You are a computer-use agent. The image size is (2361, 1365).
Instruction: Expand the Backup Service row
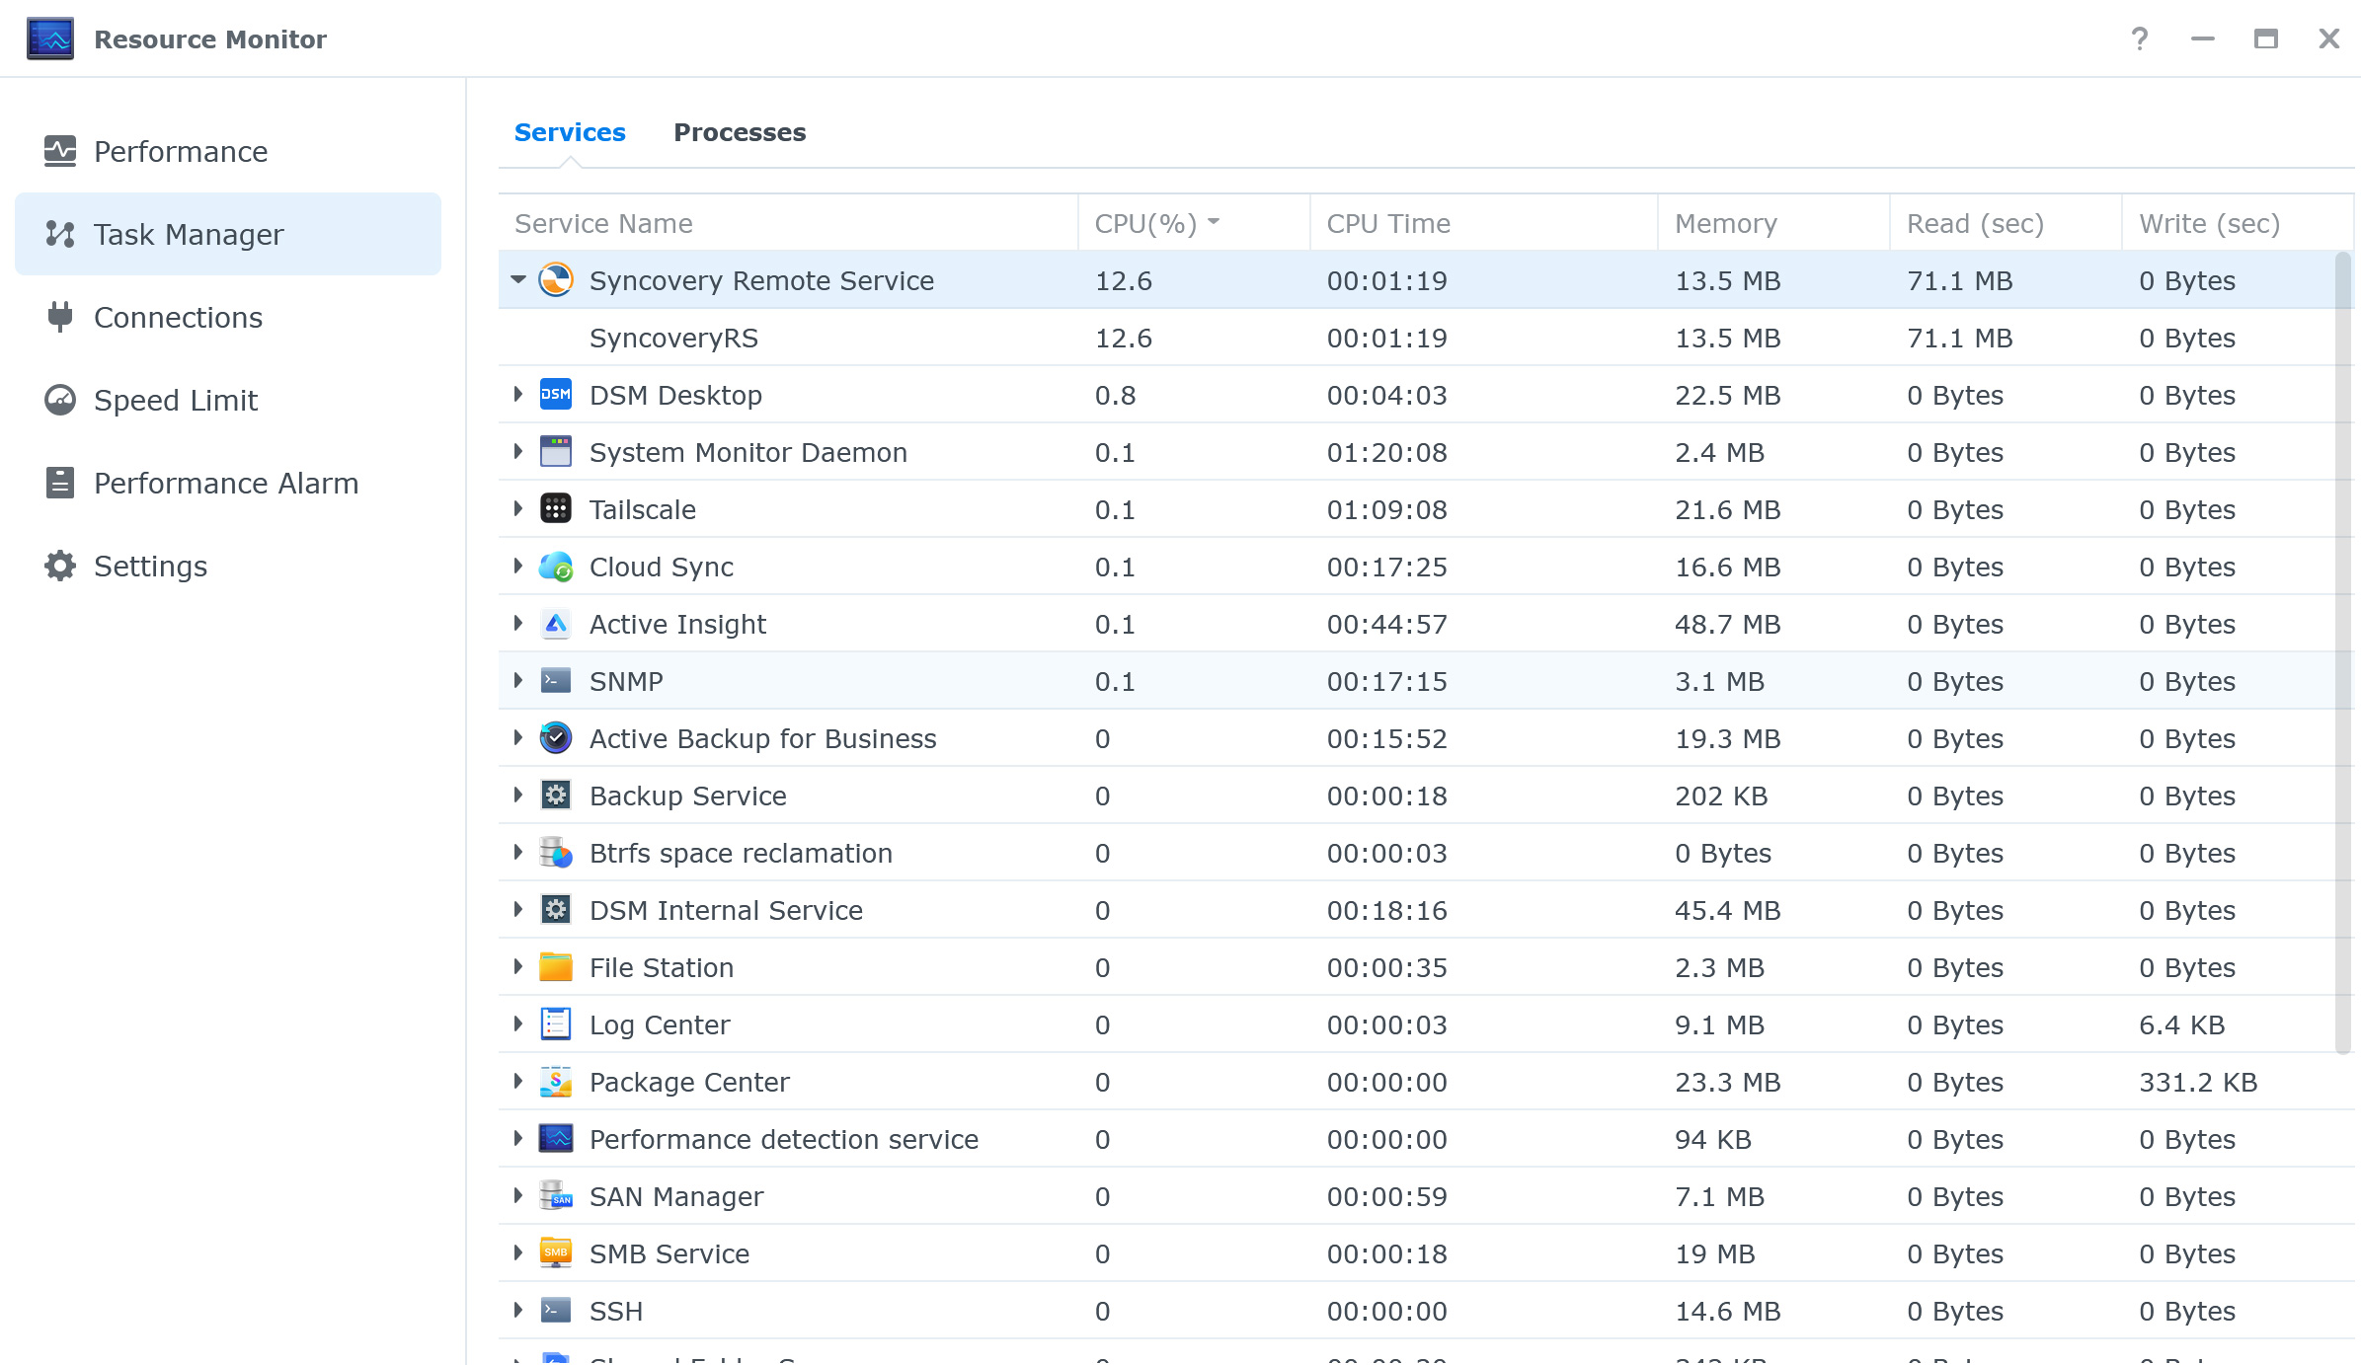pyautogui.click(x=518, y=796)
